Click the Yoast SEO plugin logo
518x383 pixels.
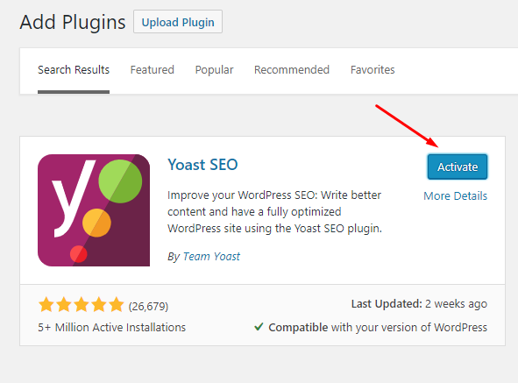[94, 210]
